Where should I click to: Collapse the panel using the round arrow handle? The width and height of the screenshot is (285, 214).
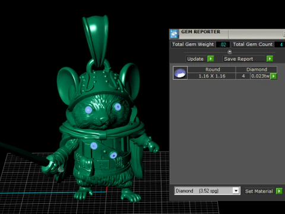click(230, 52)
